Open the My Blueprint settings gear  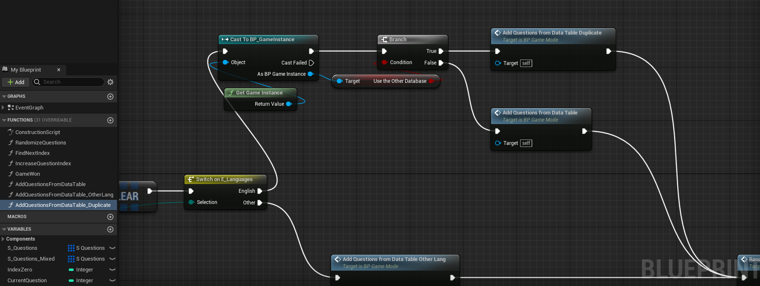click(x=110, y=82)
